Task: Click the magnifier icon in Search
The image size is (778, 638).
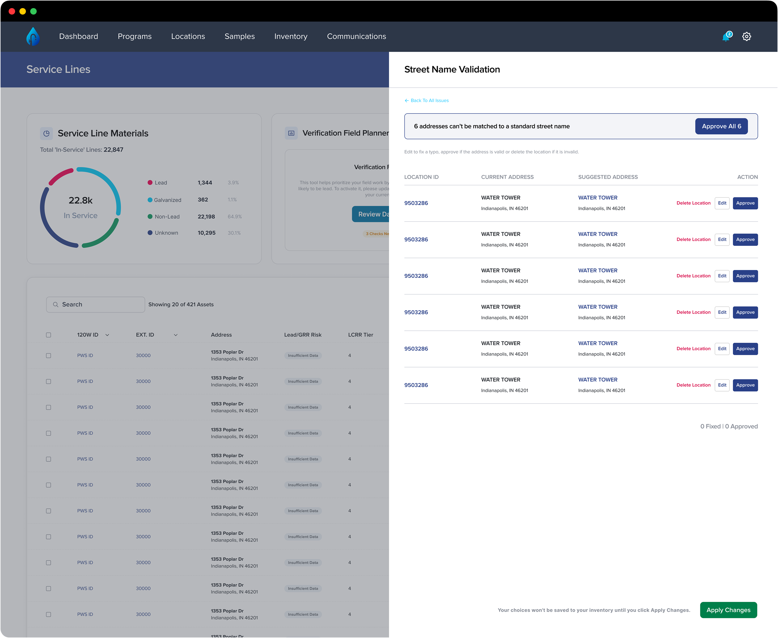Action: 56,304
